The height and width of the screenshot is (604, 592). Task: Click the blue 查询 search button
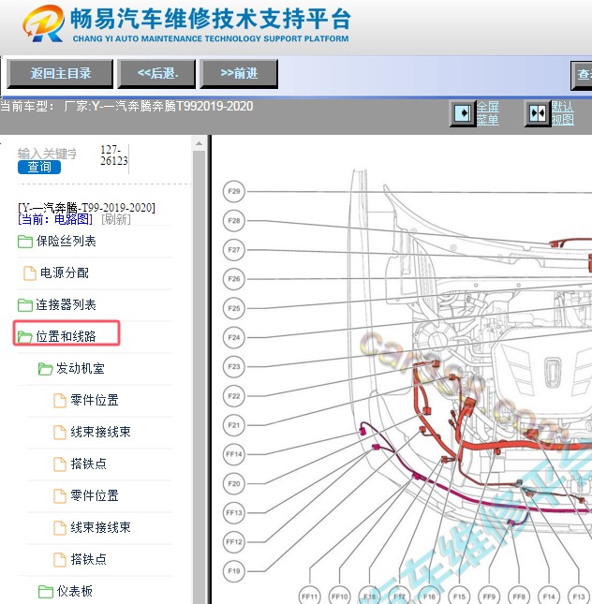(x=39, y=168)
